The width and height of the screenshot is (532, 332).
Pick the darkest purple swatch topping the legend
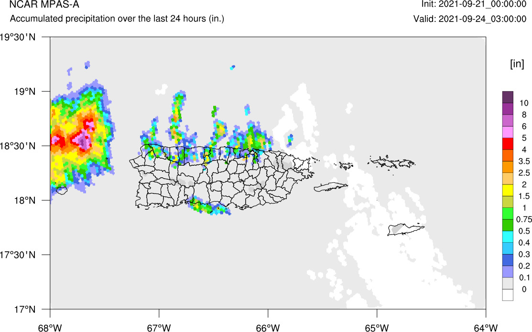click(x=508, y=97)
